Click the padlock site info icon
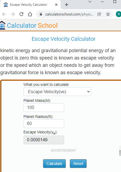Viewport: 121px width, 172px height. click(x=41, y=14)
